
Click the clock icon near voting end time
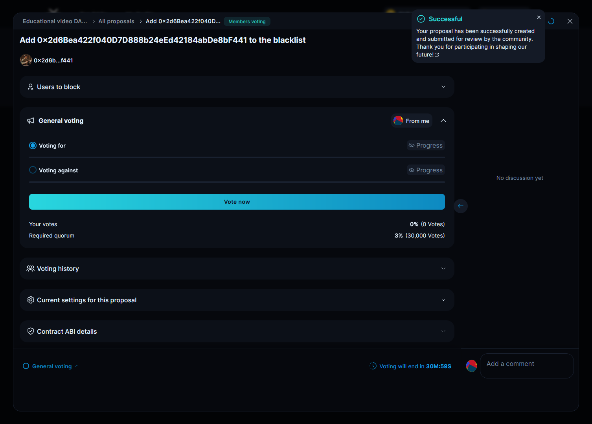click(x=373, y=366)
